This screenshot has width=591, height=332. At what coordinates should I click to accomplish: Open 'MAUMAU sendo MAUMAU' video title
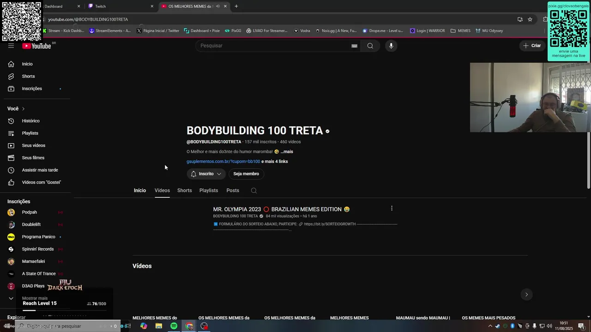tap(423, 318)
